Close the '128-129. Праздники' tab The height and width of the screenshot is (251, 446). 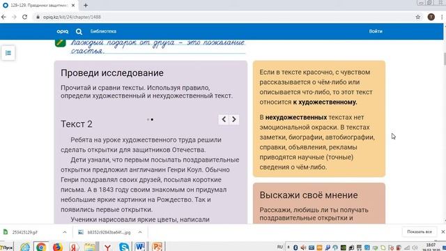point(73,5)
